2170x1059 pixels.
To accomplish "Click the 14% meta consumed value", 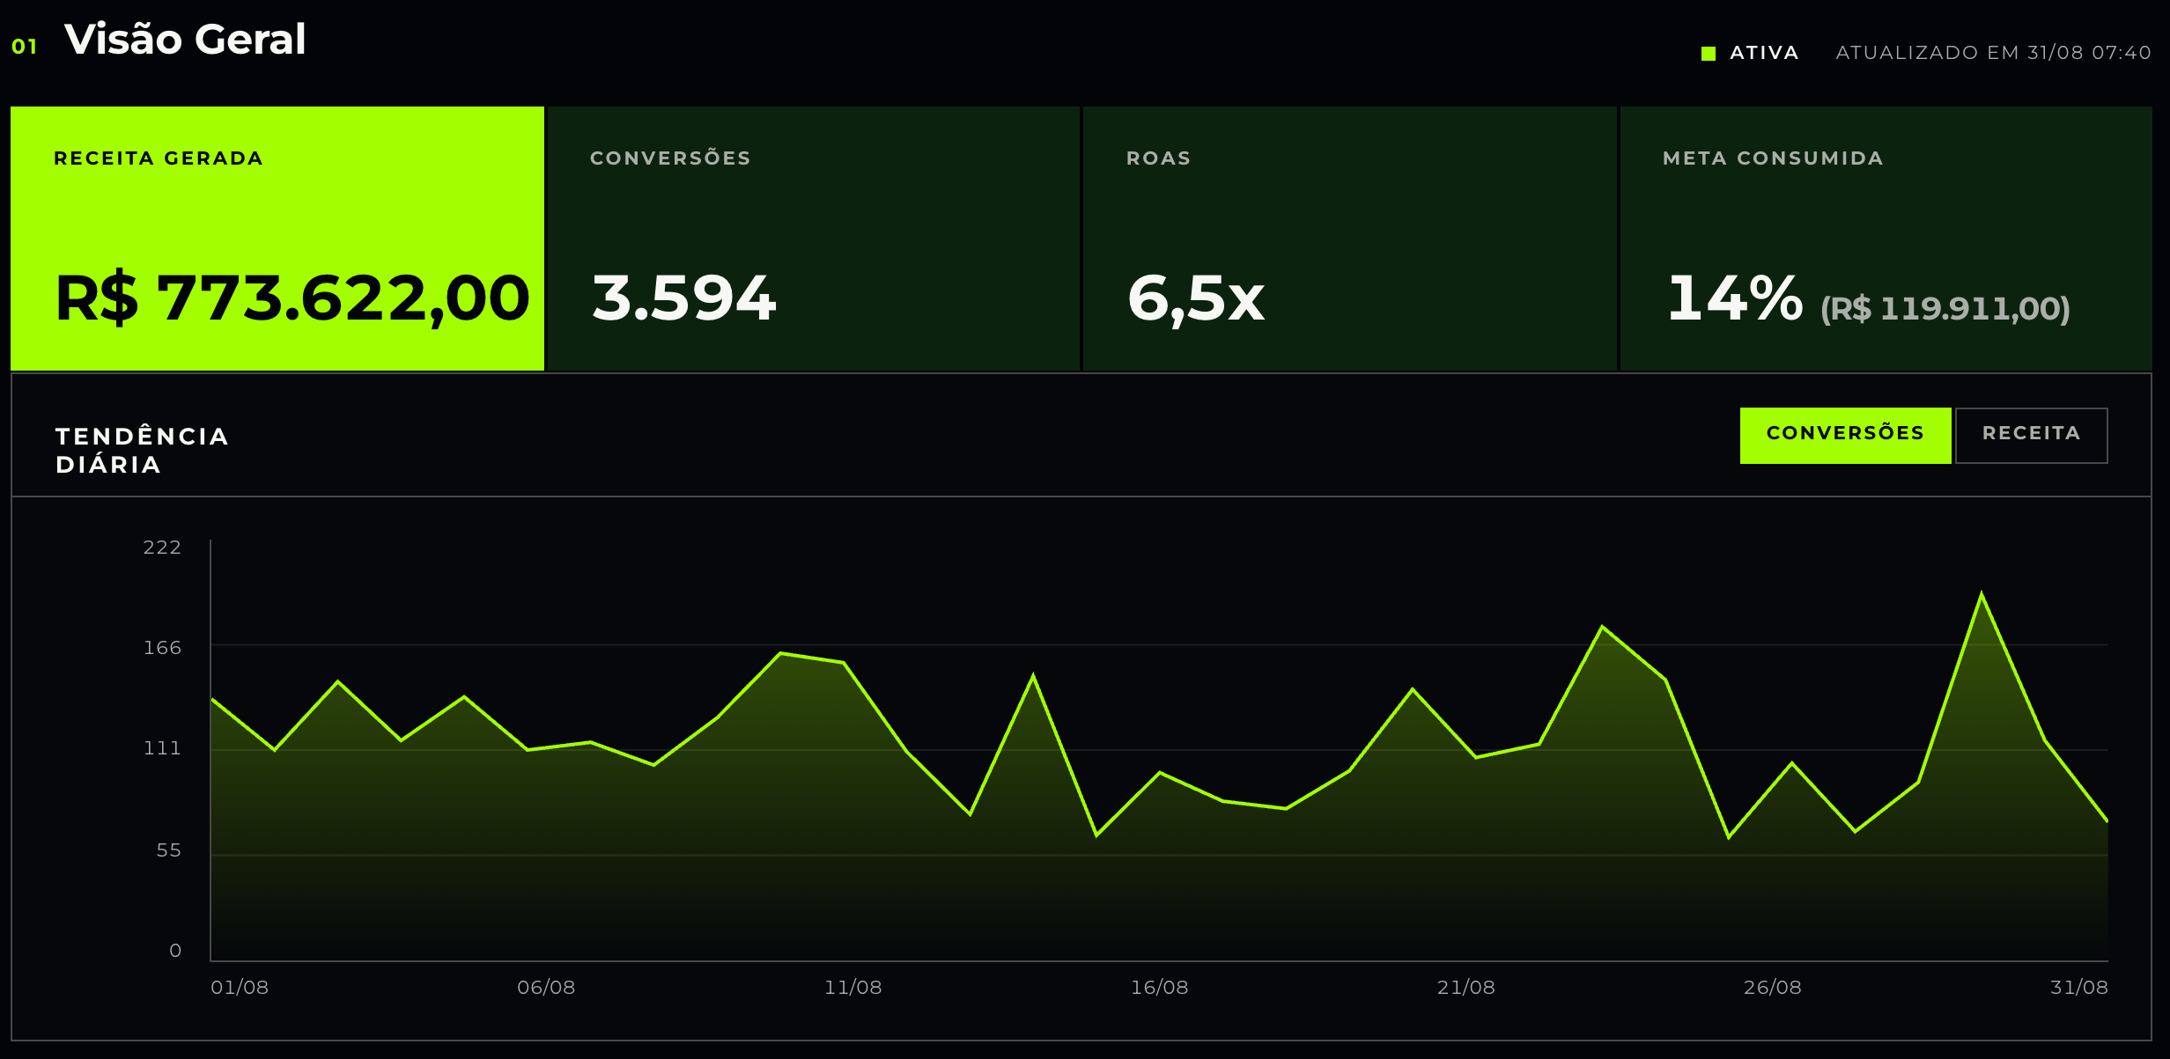I will coord(1735,298).
